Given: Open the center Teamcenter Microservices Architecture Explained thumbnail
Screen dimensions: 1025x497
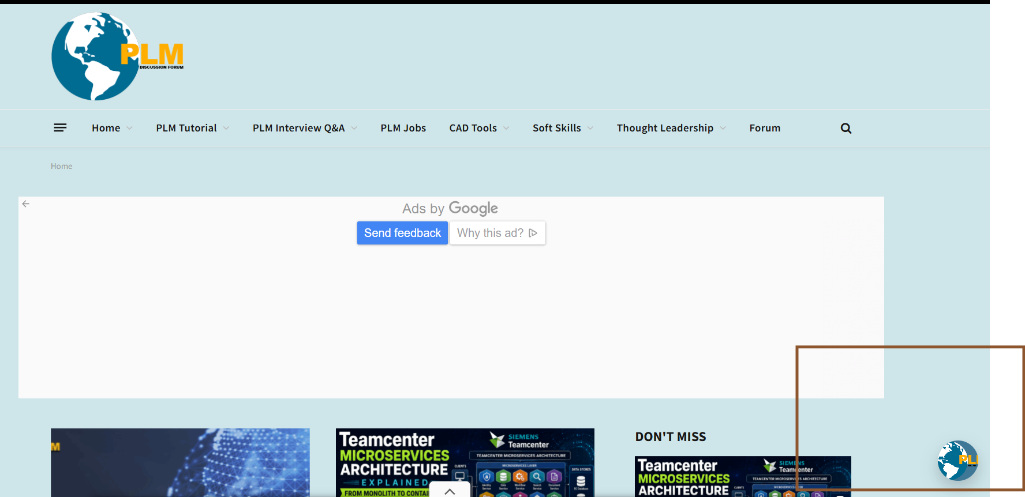Looking at the screenshot, I should (x=465, y=462).
